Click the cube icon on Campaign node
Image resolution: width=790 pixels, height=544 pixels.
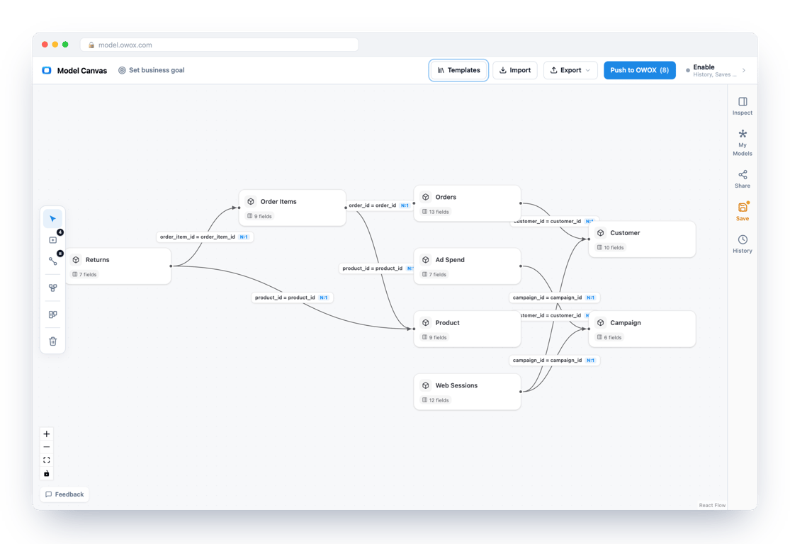tap(601, 323)
